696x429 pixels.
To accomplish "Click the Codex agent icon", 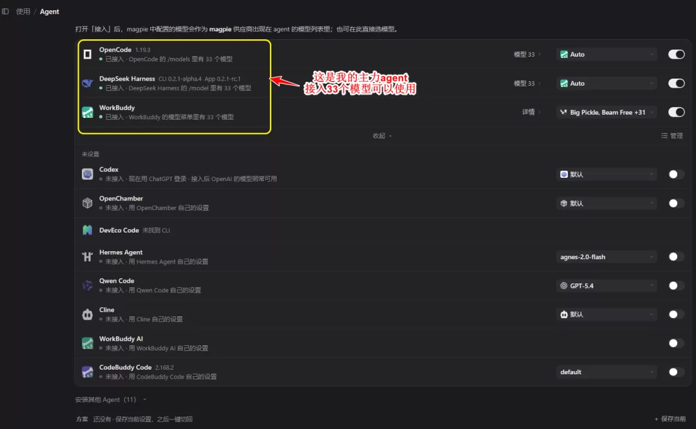I will [88, 174].
